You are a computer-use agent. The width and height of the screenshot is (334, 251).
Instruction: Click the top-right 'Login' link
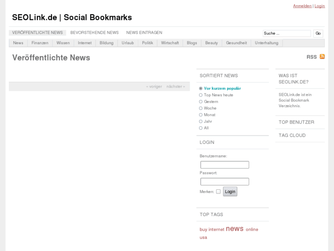tap(319, 6)
